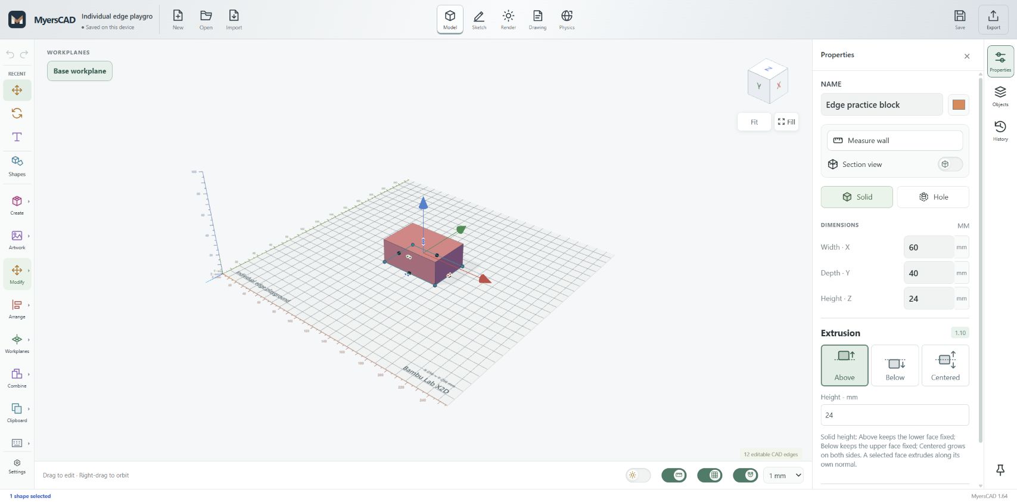Screen dimensions: 1017x502
Task: Switch to the Drawing mode tab
Action: pyautogui.click(x=537, y=20)
